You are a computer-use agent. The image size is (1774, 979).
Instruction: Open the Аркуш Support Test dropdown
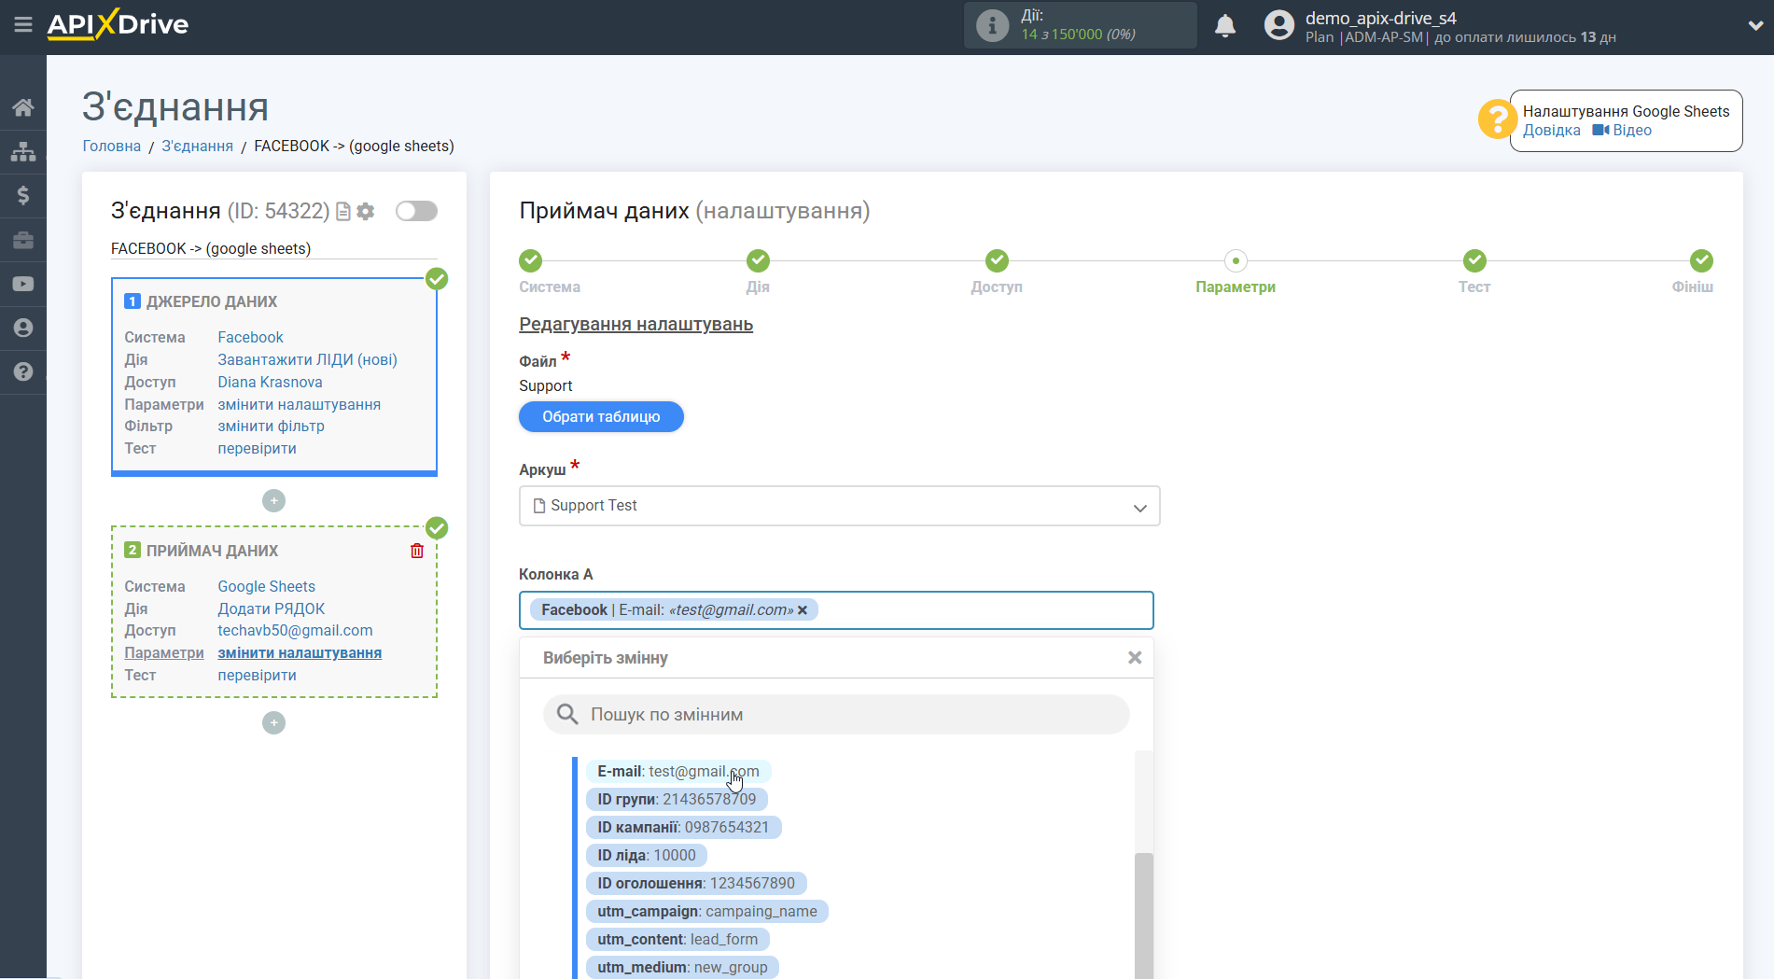click(839, 506)
